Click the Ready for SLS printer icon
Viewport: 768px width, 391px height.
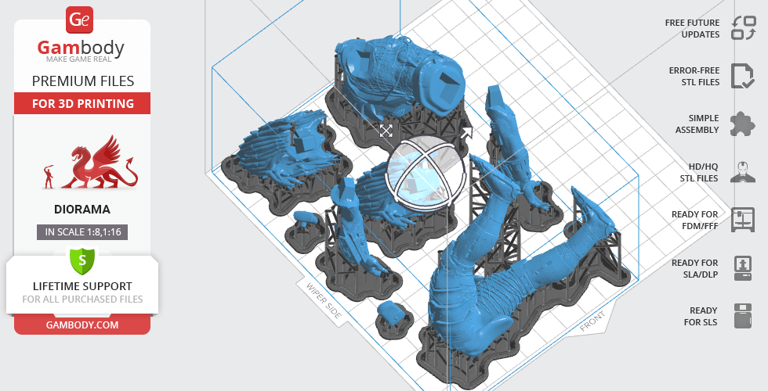(x=742, y=316)
